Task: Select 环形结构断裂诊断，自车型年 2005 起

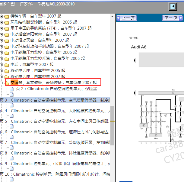Action: pyautogui.click(x=44, y=22)
